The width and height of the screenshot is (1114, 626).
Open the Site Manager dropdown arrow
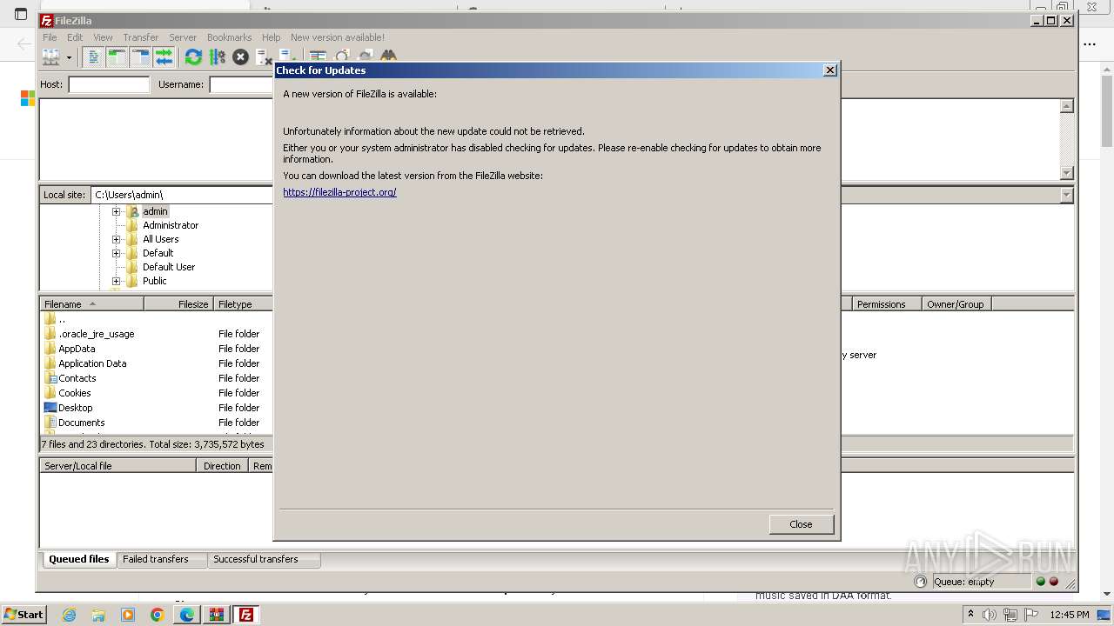69,57
